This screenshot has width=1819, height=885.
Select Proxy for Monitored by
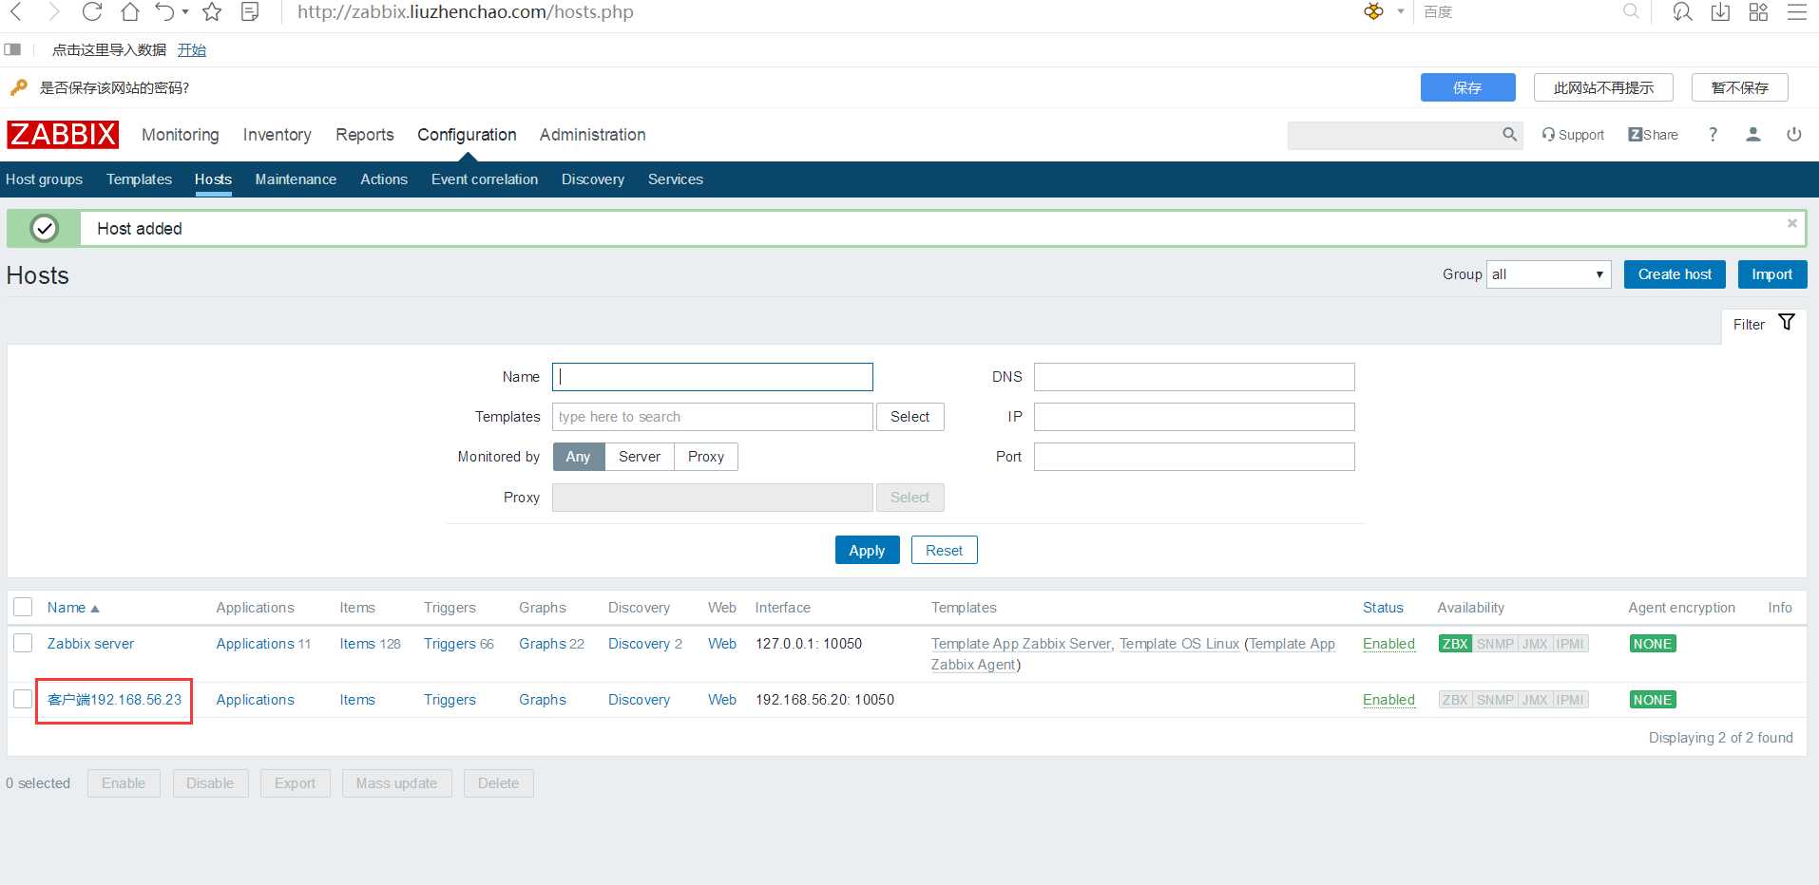pyautogui.click(x=706, y=457)
